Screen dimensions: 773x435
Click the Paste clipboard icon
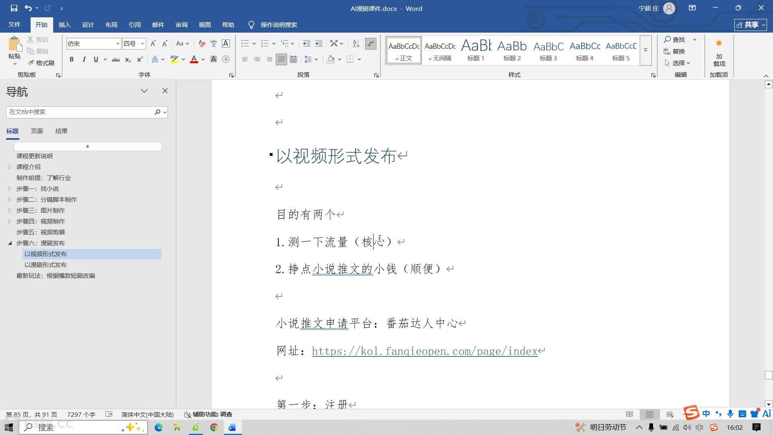pos(14,44)
